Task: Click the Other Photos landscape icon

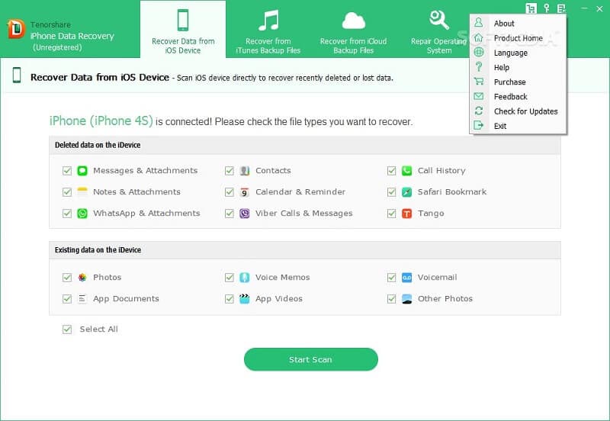Action: click(407, 299)
